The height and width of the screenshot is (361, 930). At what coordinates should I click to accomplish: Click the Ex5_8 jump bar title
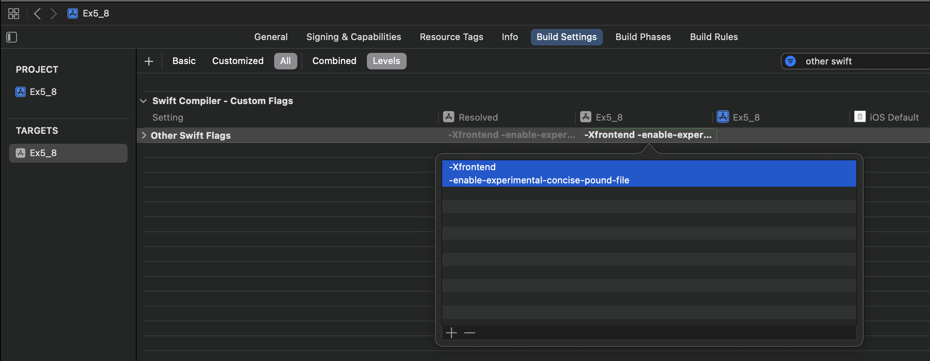[96, 14]
